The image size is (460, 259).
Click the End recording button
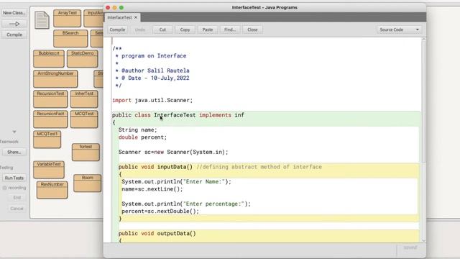coord(17,198)
